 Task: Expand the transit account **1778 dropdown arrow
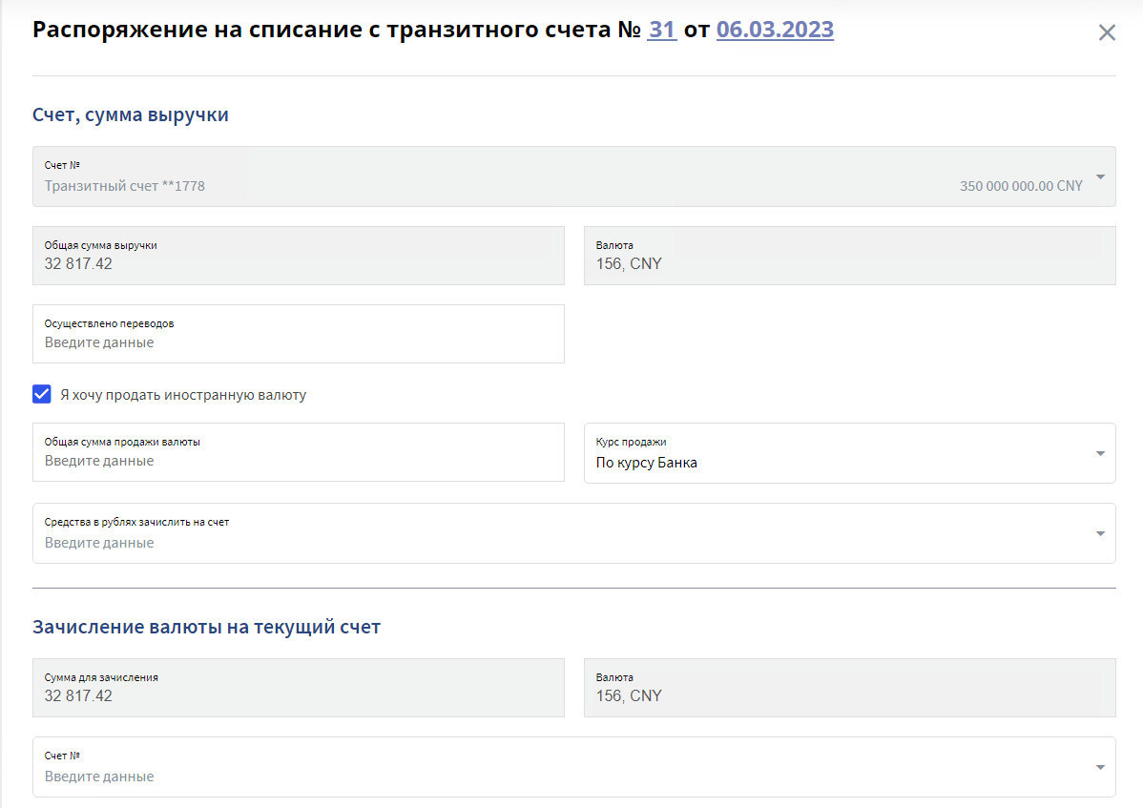pos(1100,177)
